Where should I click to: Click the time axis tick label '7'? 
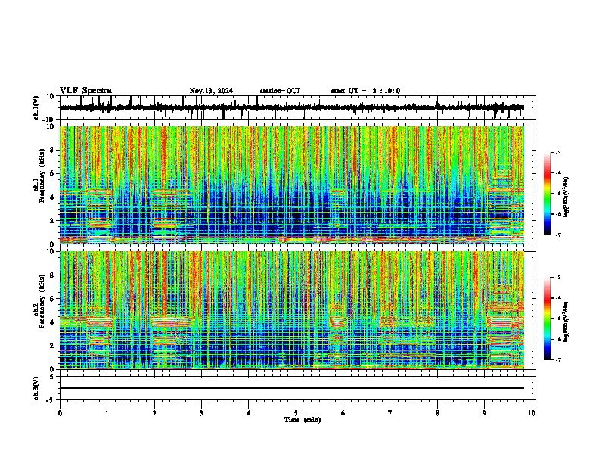(390, 413)
